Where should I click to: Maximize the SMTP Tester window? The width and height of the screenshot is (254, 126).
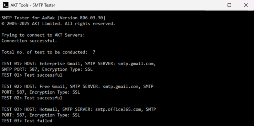point(229,5)
